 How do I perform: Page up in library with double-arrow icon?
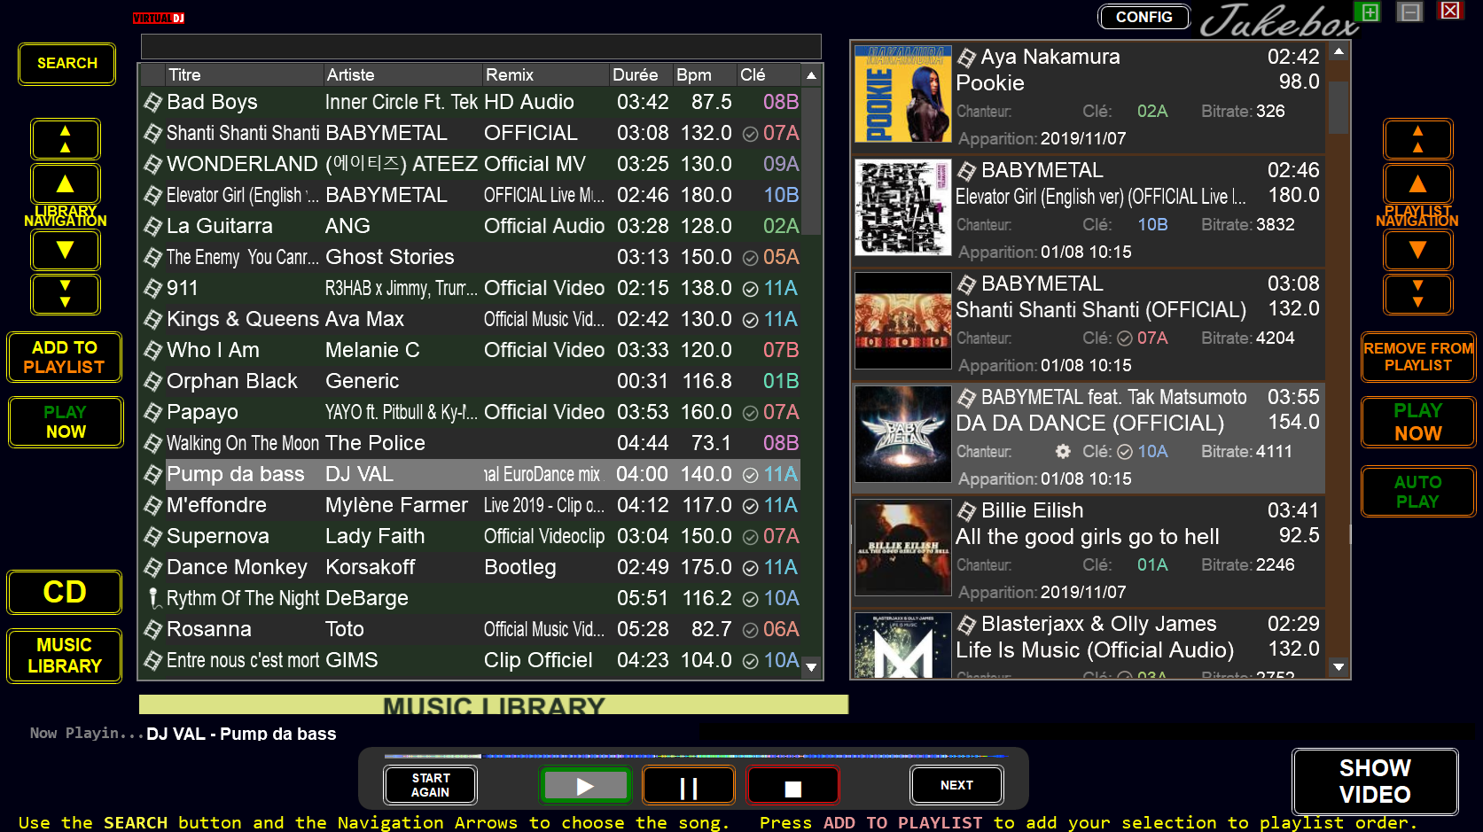coord(66,140)
